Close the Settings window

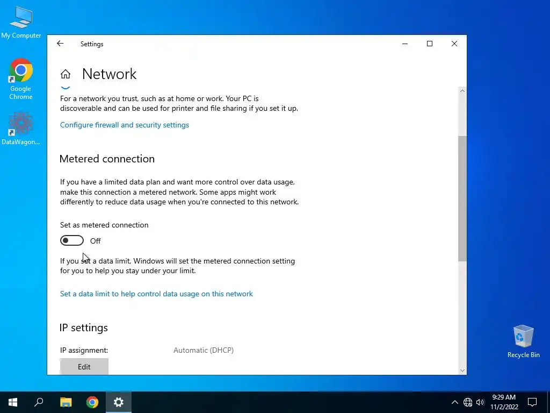point(454,44)
